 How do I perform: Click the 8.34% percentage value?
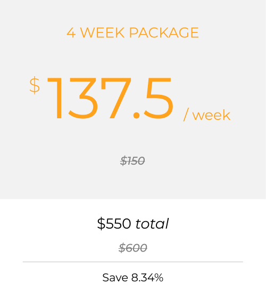coord(147,278)
